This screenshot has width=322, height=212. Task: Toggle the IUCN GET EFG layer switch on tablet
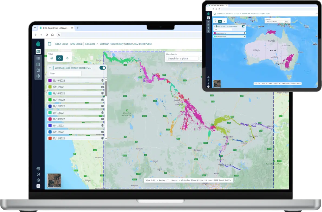coord(243,26)
